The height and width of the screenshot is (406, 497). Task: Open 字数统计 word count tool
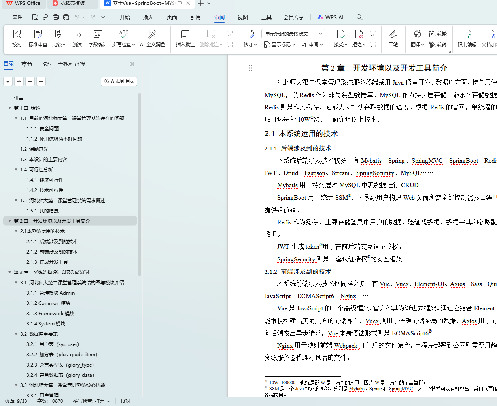click(x=98, y=38)
